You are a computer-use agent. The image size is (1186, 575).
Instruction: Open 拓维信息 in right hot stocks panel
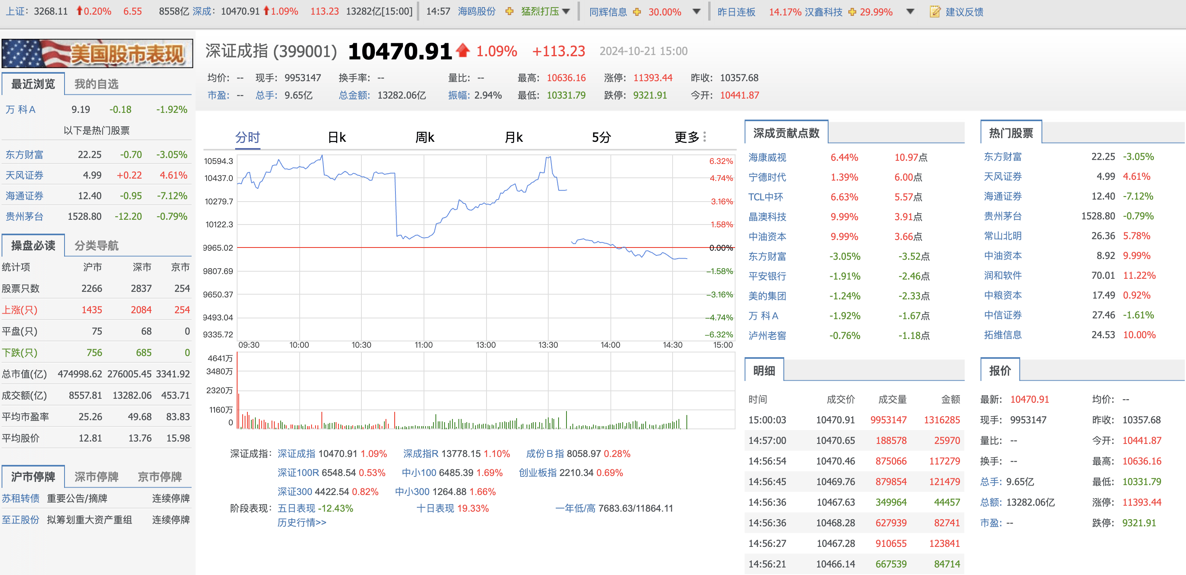pos(1003,335)
